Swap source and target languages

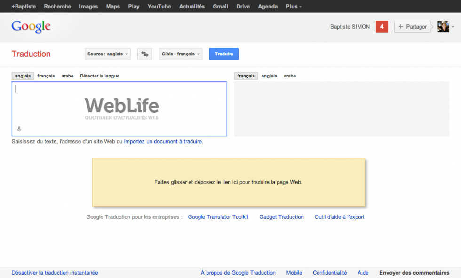click(x=144, y=54)
